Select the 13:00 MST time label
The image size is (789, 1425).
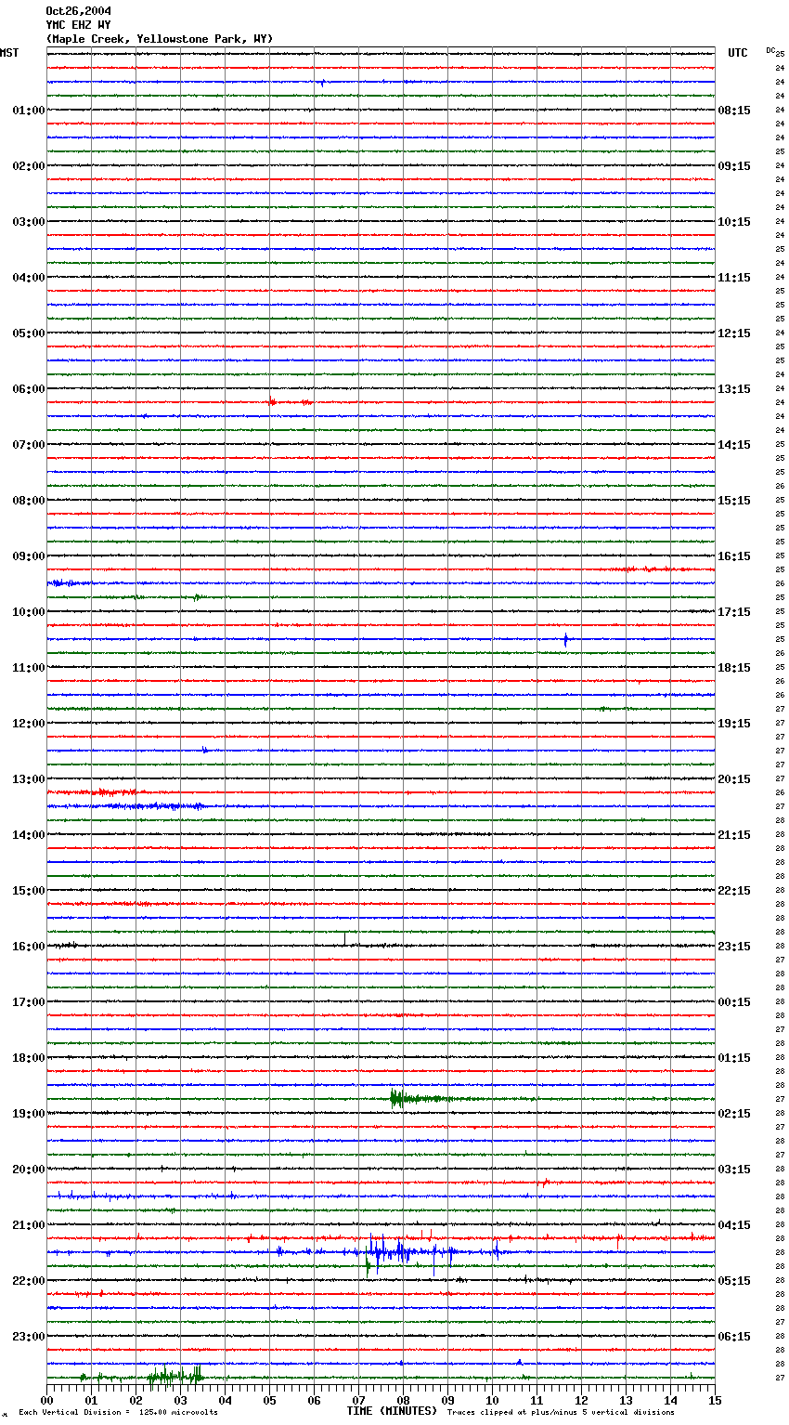(x=29, y=779)
